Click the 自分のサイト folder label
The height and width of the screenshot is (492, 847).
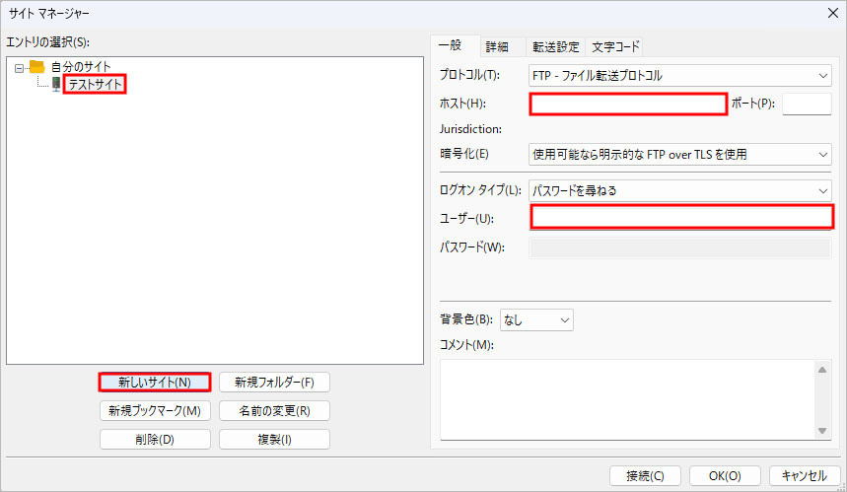pos(81,67)
